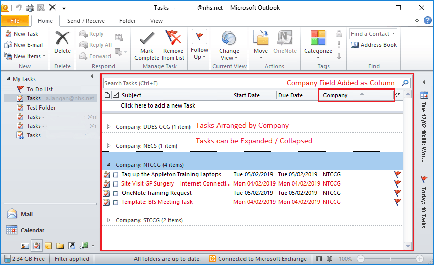Click Folder List icon in navigation bar
The image size is (434, 265).
coord(60,246)
